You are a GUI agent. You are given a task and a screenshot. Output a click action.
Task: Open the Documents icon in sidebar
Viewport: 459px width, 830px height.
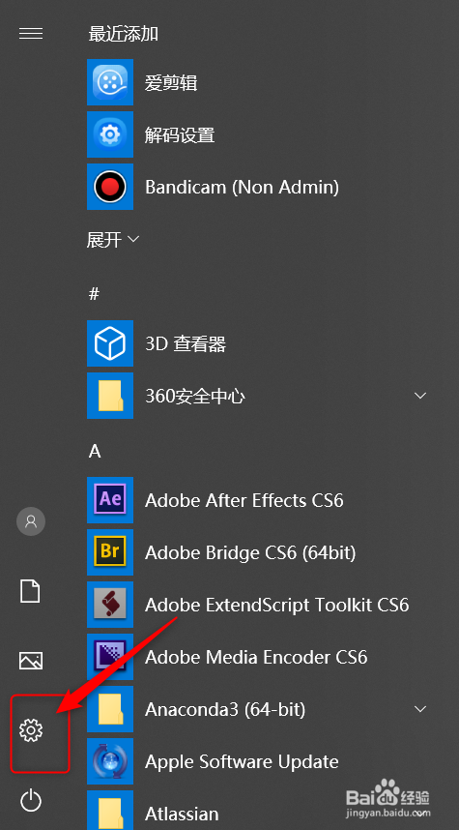click(x=30, y=591)
